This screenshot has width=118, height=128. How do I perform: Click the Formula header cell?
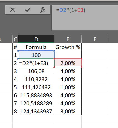[x=36, y=47]
